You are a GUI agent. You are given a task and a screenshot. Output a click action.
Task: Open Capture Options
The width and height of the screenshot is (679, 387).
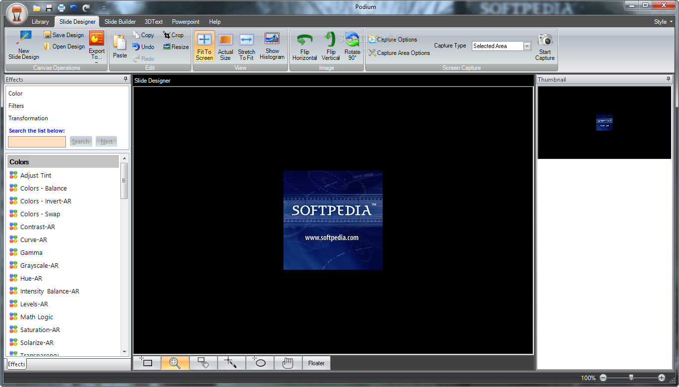(393, 40)
